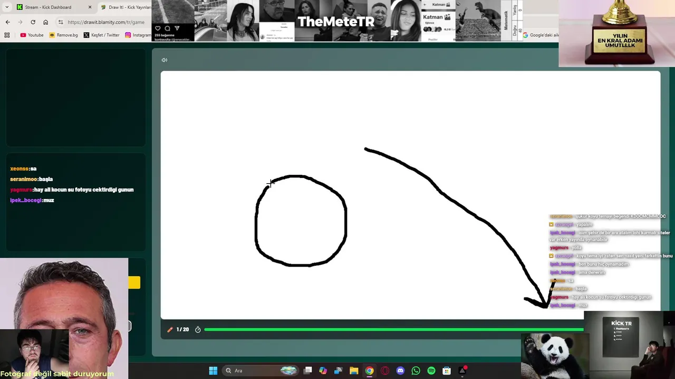Open Discord from the taskbar
The height and width of the screenshot is (379, 675).
click(x=400, y=371)
